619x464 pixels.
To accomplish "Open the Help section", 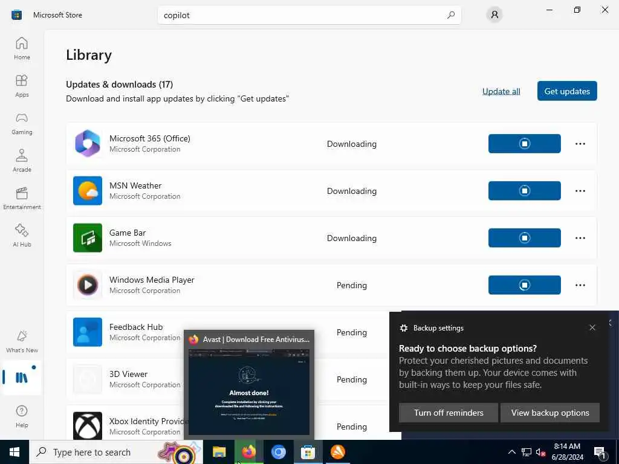I will (22, 417).
